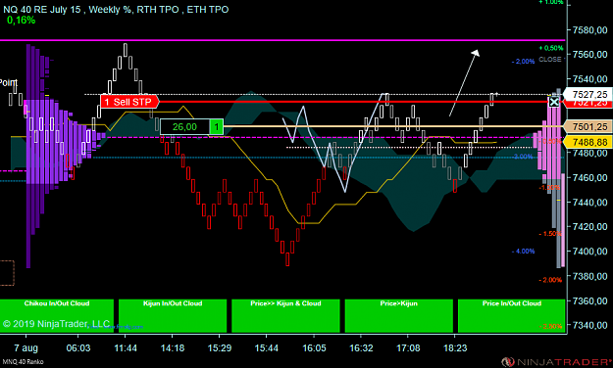Click the 18:23 time axis label
Image resolution: width=613 pixels, height=368 pixels.
click(455, 347)
